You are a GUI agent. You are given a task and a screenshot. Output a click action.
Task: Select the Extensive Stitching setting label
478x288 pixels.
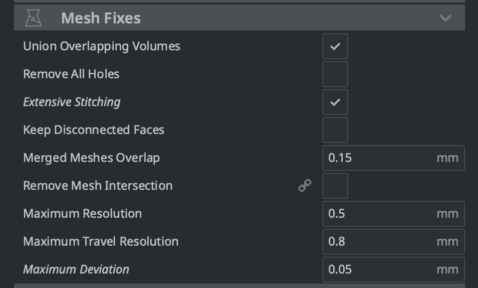72,102
